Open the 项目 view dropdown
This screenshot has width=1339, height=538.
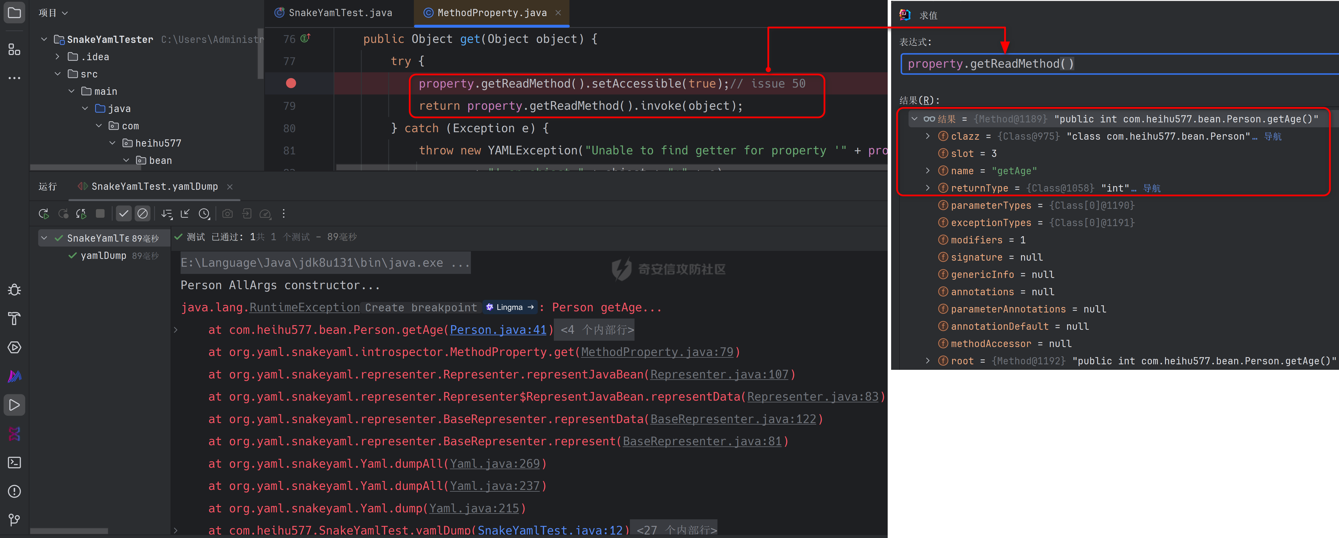[x=53, y=12]
